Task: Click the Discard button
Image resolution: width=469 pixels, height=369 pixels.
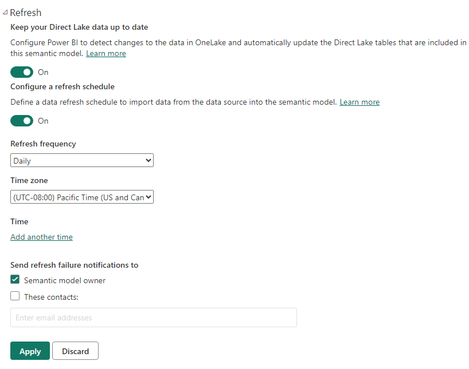Action: pos(75,351)
